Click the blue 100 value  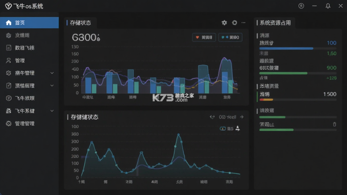(331, 43)
